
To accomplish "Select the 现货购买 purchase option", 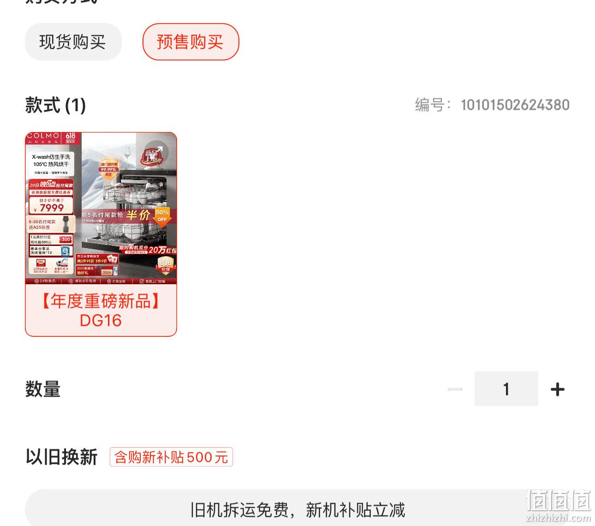I will click(x=73, y=42).
